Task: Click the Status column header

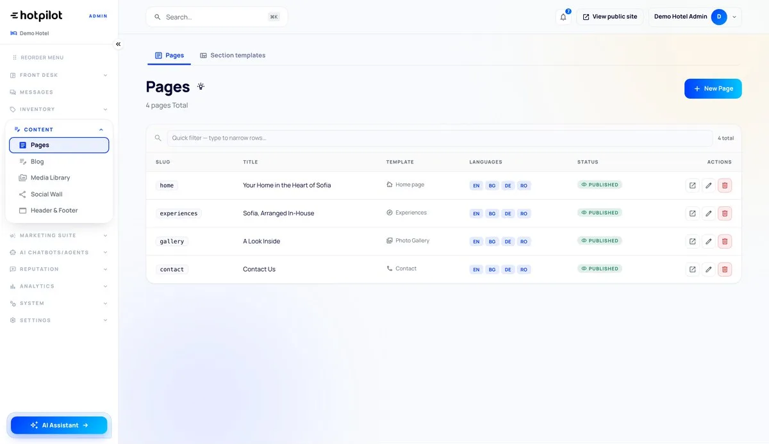Action: point(588,162)
